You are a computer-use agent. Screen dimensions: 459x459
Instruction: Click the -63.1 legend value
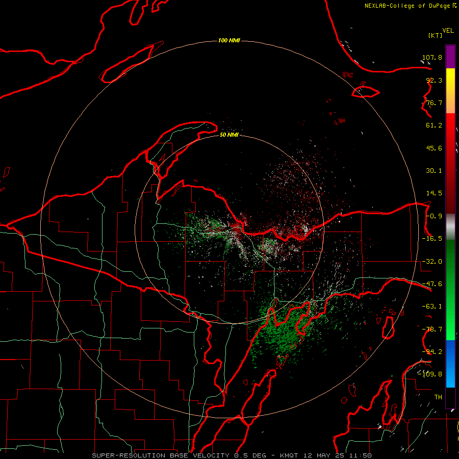[x=432, y=307]
